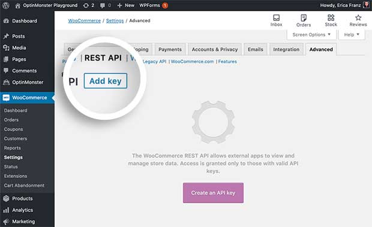This screenshot has height=227, width=372.
Task: Click the Pages icon in sidebar
Action: pyautogui.click(x=6, y=59)
